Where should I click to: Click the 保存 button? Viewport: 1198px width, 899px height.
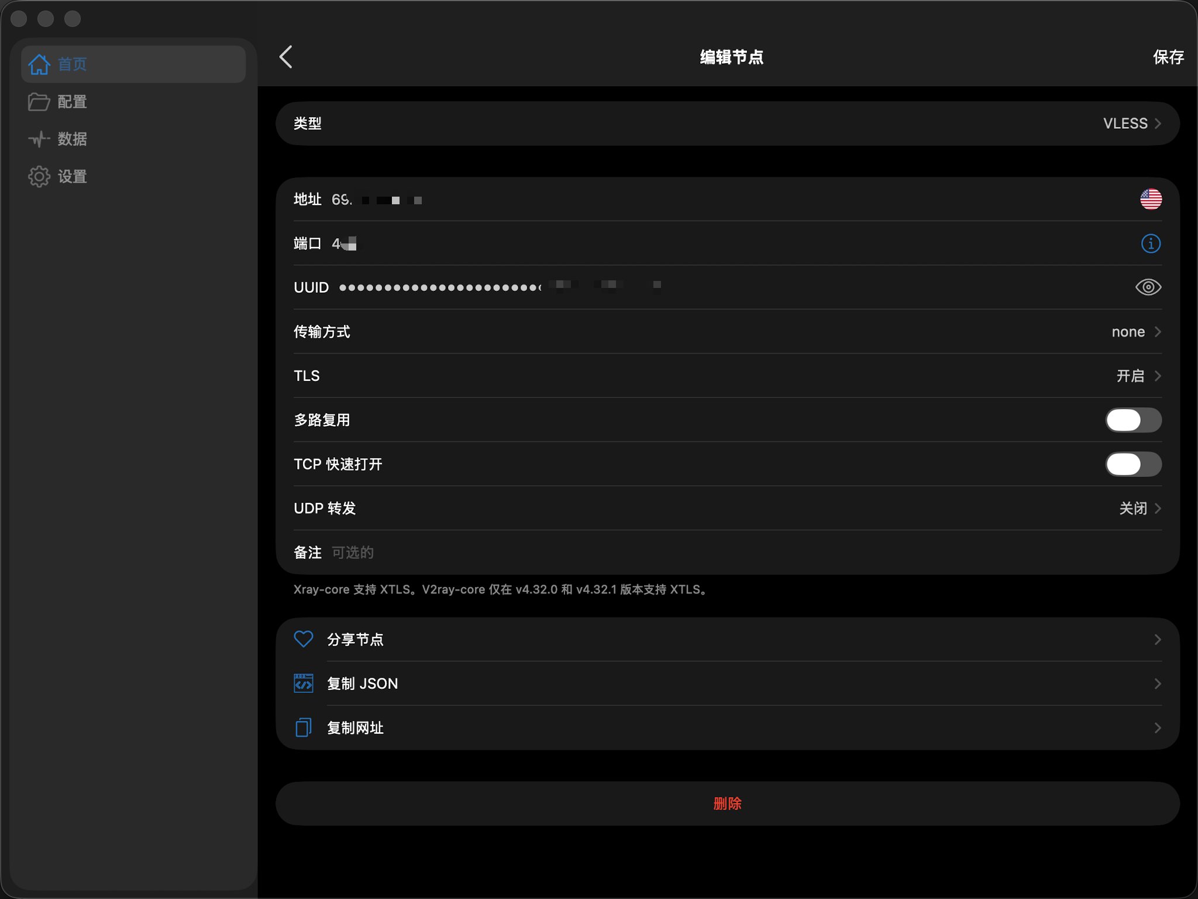1168,57
